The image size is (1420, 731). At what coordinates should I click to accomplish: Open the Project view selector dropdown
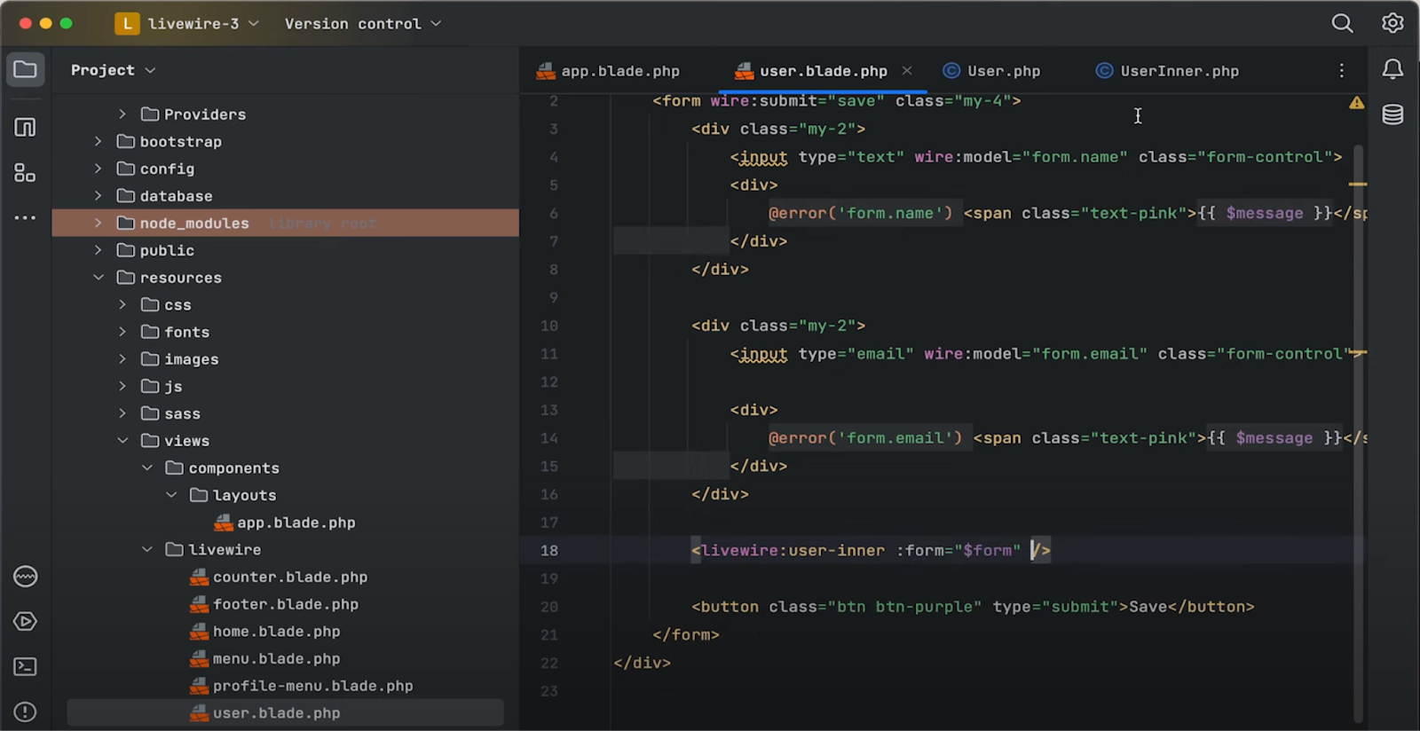113,70
